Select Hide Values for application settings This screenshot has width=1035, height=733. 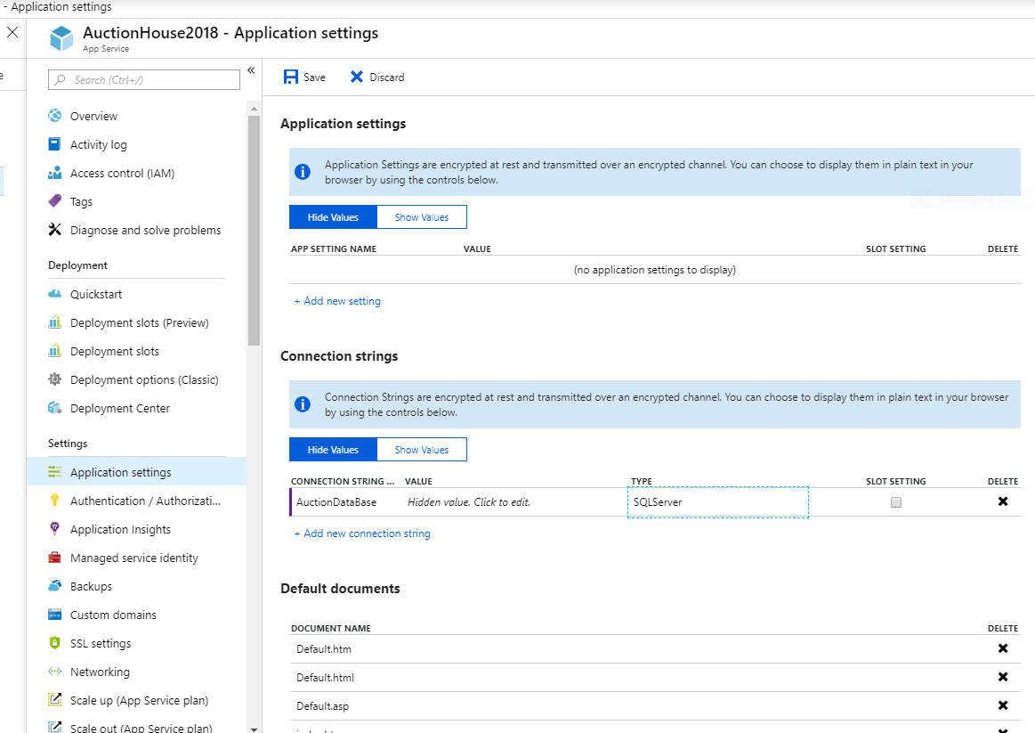pos(334,217)
